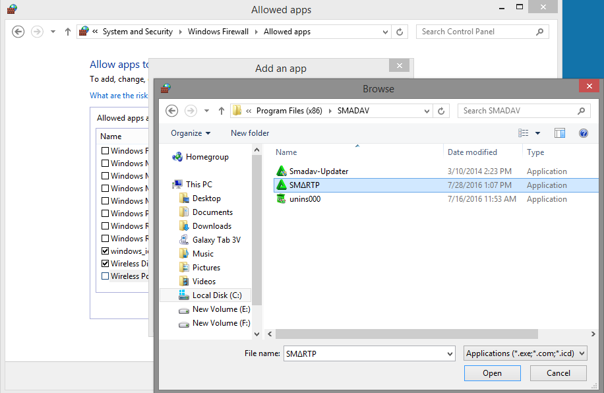604x393 pixels.
Task: Sort files by Date modified column
Action: click(x=472, y=152)
